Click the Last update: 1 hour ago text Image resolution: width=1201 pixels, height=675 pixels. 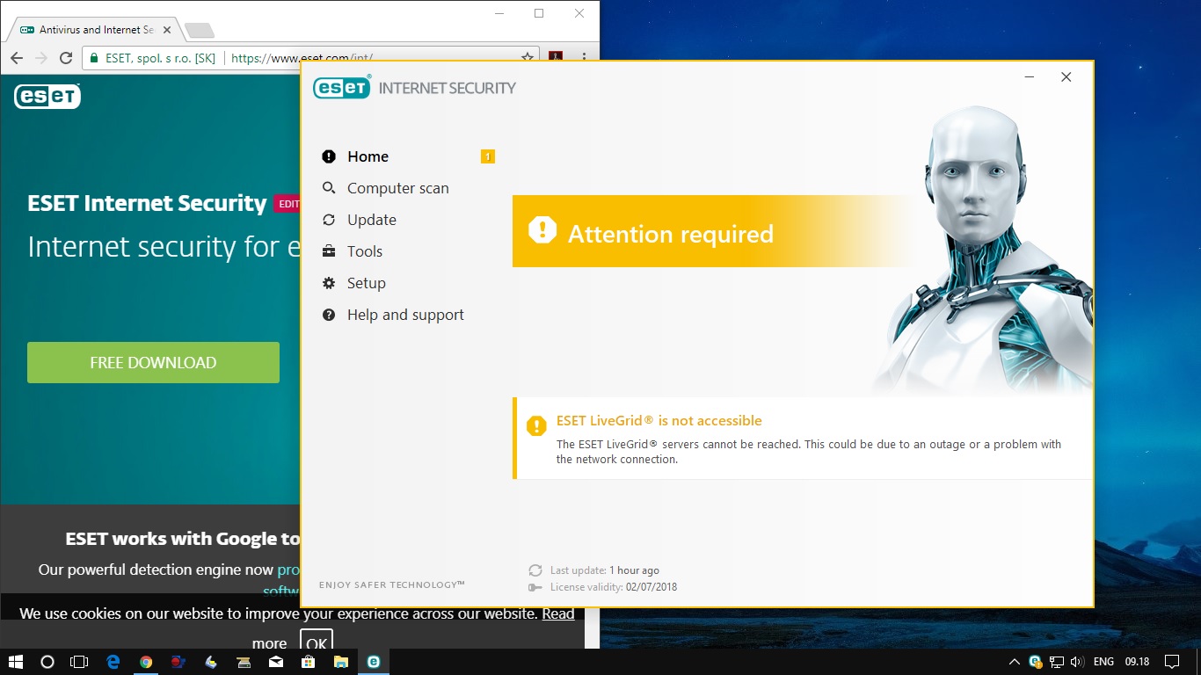point(605,570)
